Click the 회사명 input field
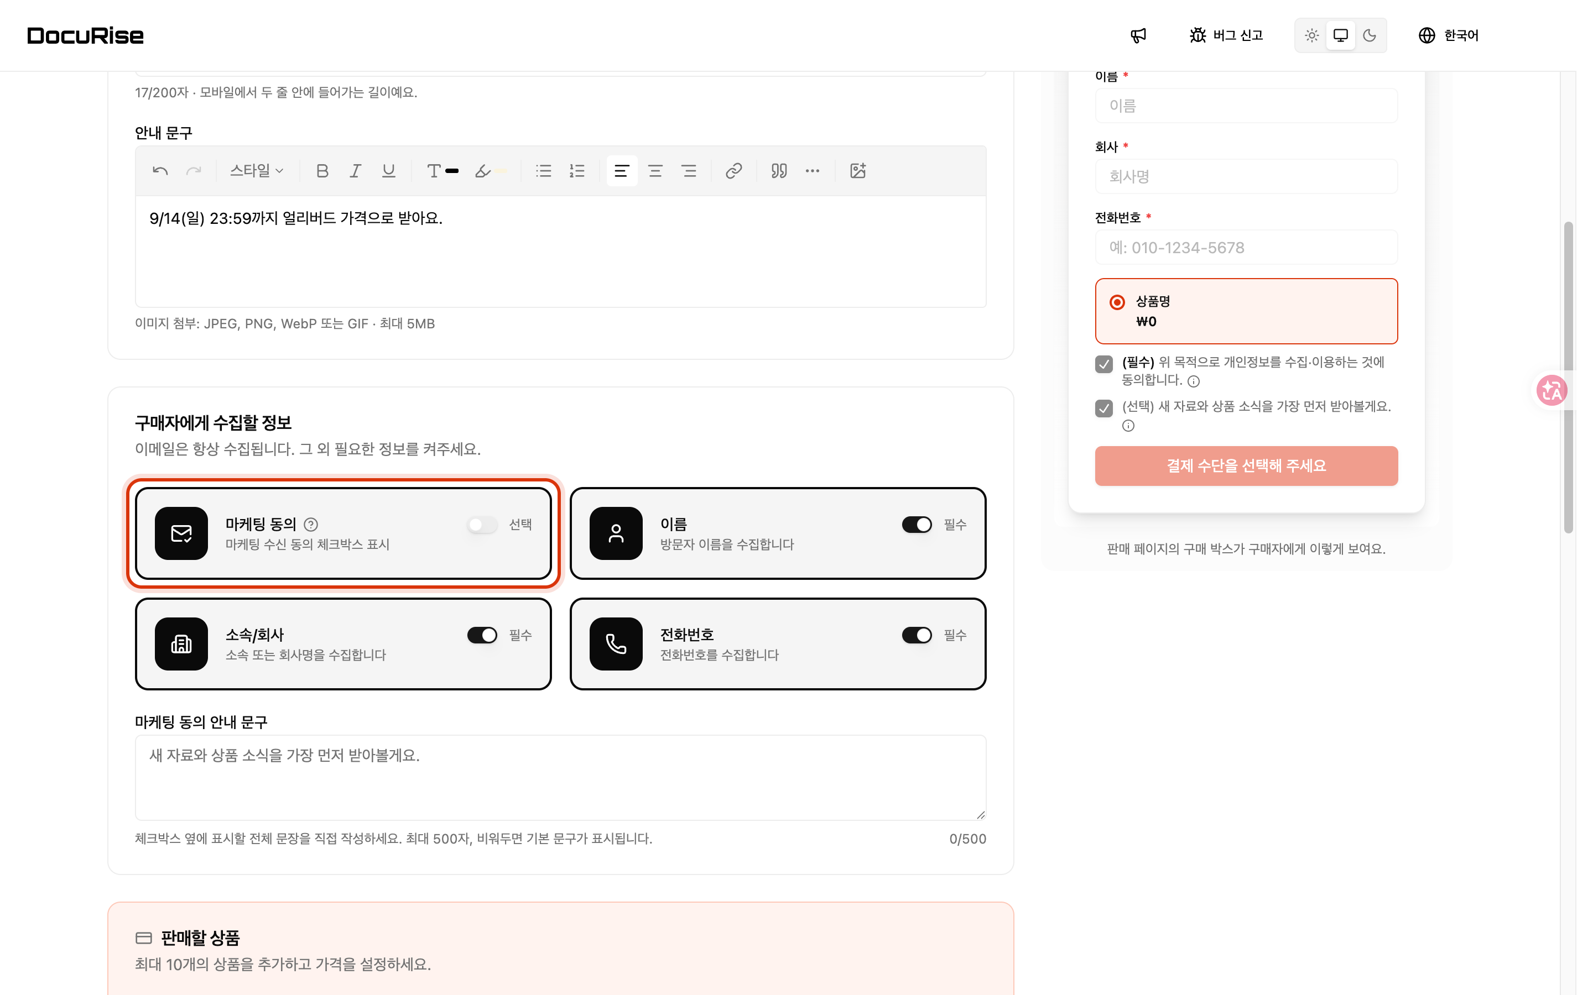Screen dimensions: 1593x995 1246,176
